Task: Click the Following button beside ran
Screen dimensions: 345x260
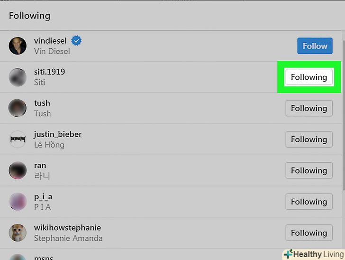Action: pyautogui.click(x=309, y=171)
